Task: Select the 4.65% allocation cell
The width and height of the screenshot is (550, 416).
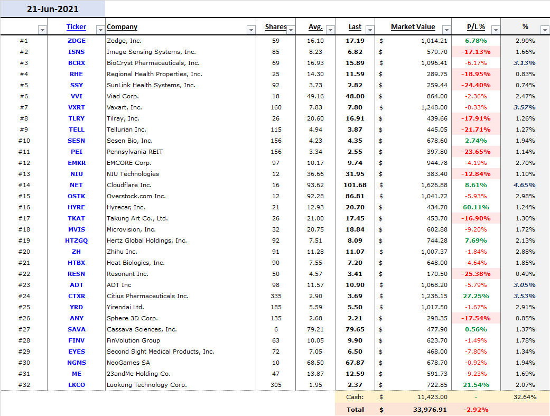Action: 525,185
